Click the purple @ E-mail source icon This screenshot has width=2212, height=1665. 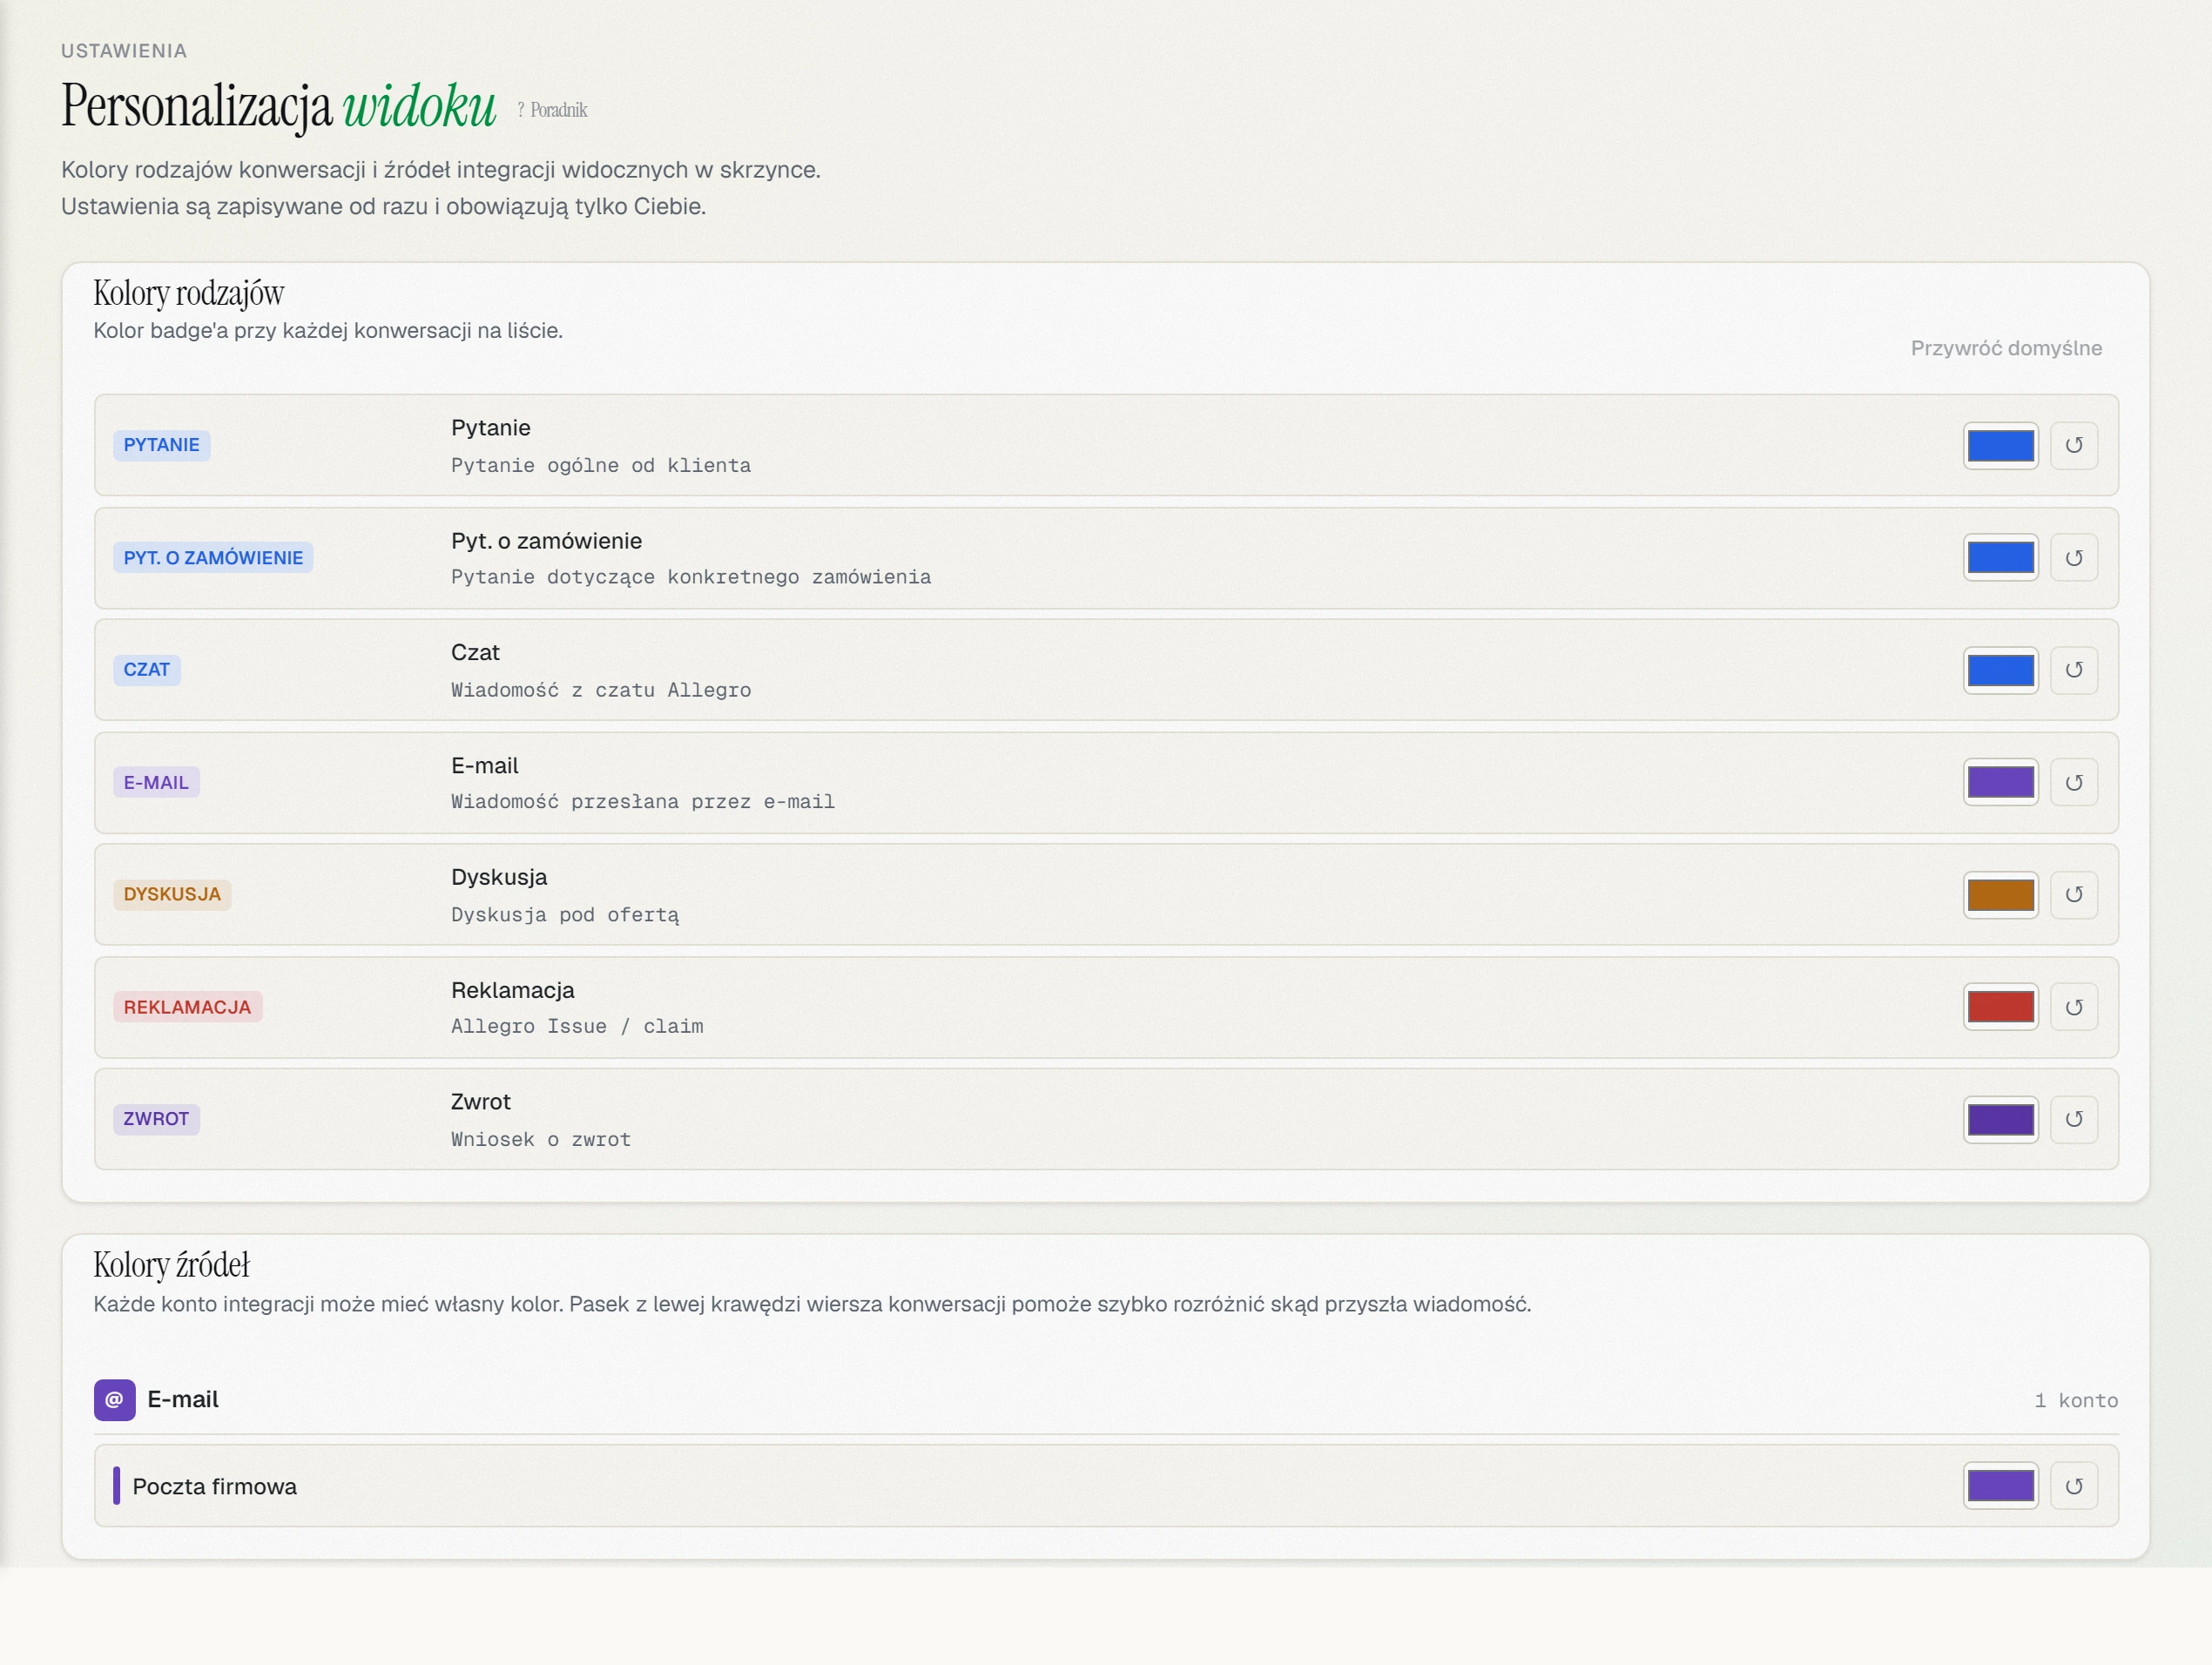[x=114, y=1400]
